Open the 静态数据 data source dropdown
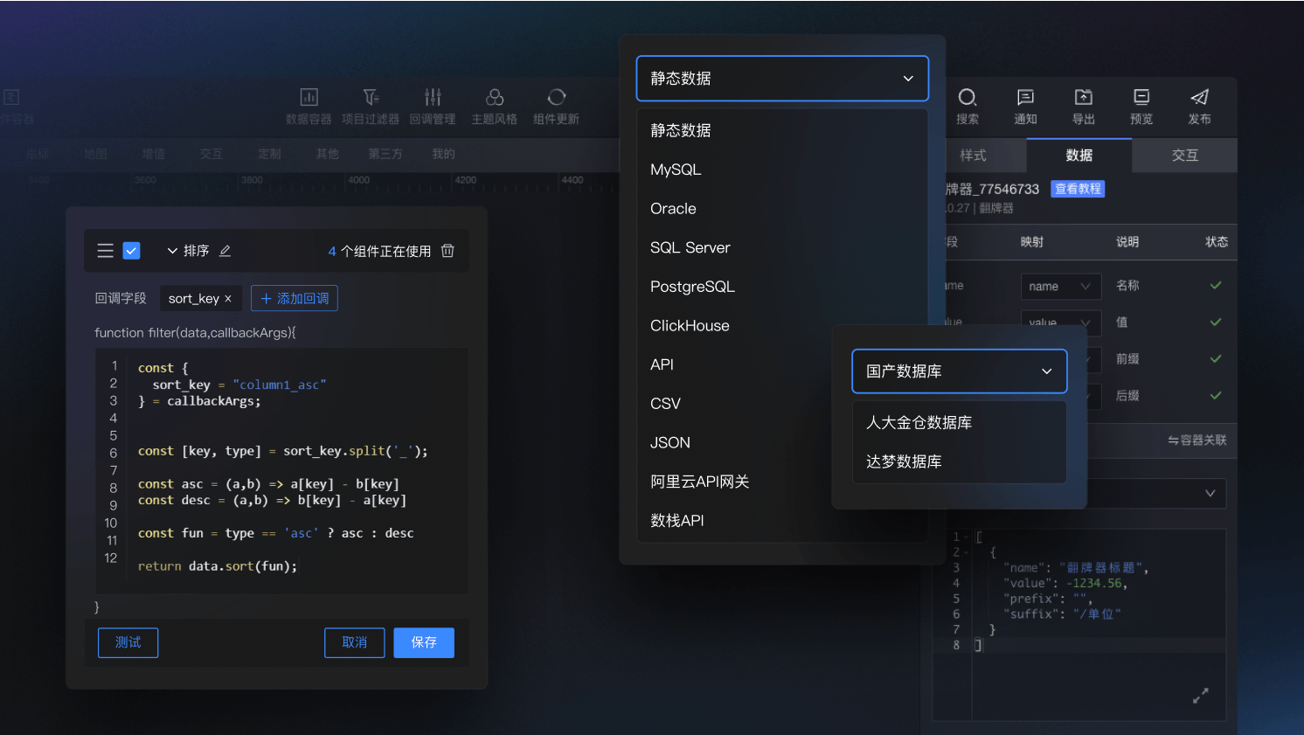This screenshot has width=1304, height=735. 782,79
